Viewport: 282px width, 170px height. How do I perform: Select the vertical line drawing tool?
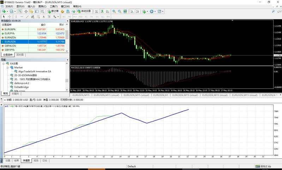17,17
